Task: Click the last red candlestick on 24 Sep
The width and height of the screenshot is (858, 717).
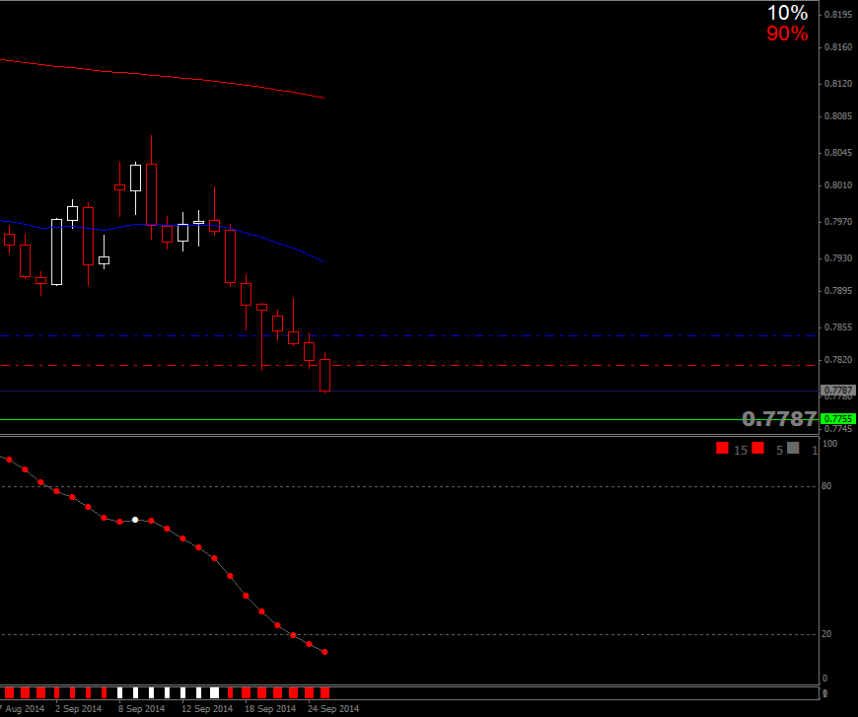Action: [x=325, y=375]
